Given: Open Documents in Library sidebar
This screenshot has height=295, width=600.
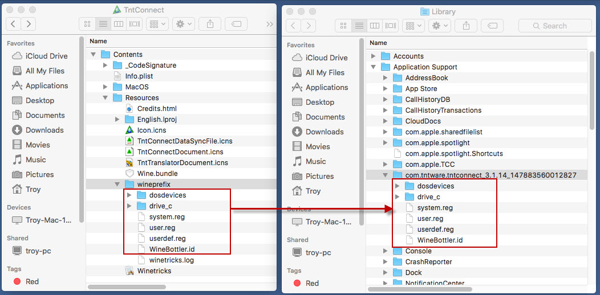Looking at the screenshot, I should tap(318, 117).
